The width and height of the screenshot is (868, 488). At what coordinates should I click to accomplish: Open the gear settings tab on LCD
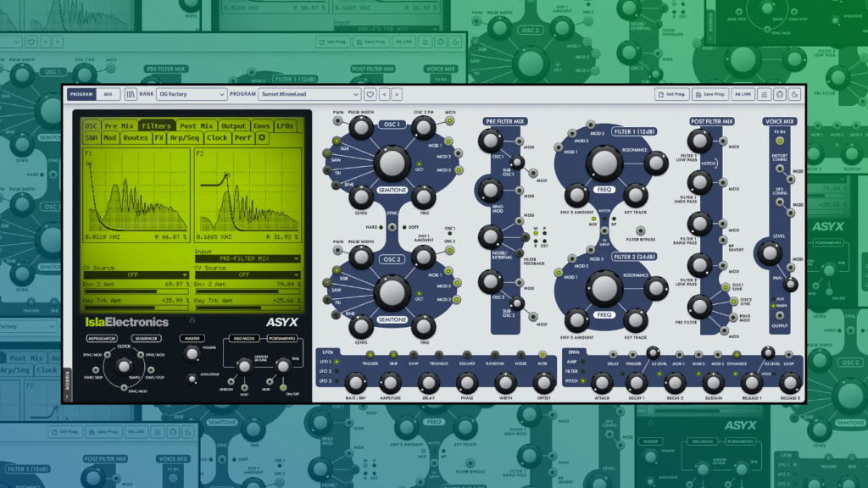click(262, 137)
